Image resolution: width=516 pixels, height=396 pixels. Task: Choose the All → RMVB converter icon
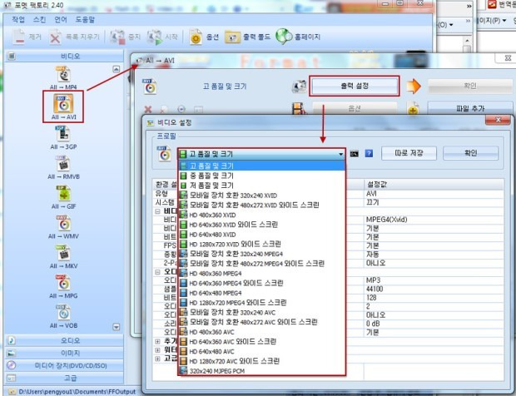[63, 163]
